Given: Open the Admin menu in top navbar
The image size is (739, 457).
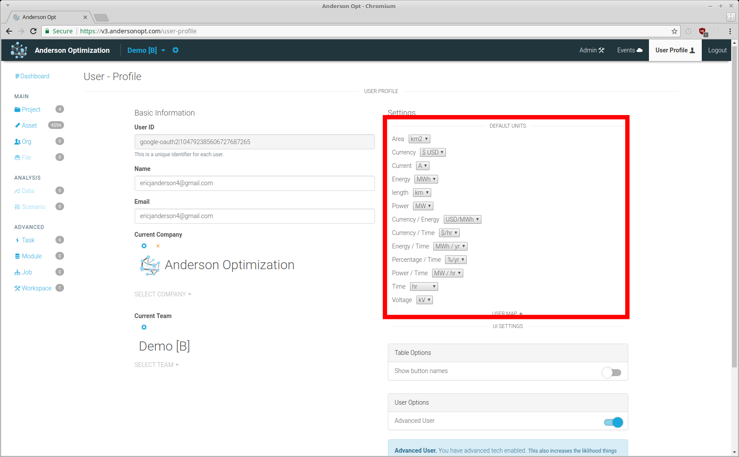Looking at the screenshot, I should (591, 50).
